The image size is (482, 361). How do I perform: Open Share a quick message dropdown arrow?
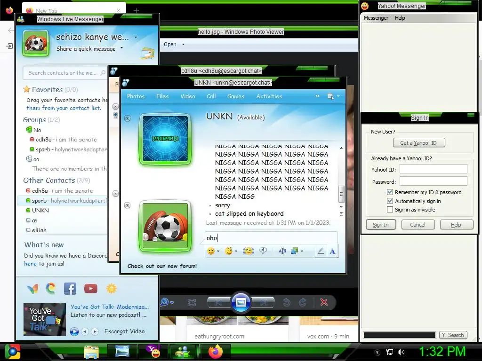[x=121, y=48]
